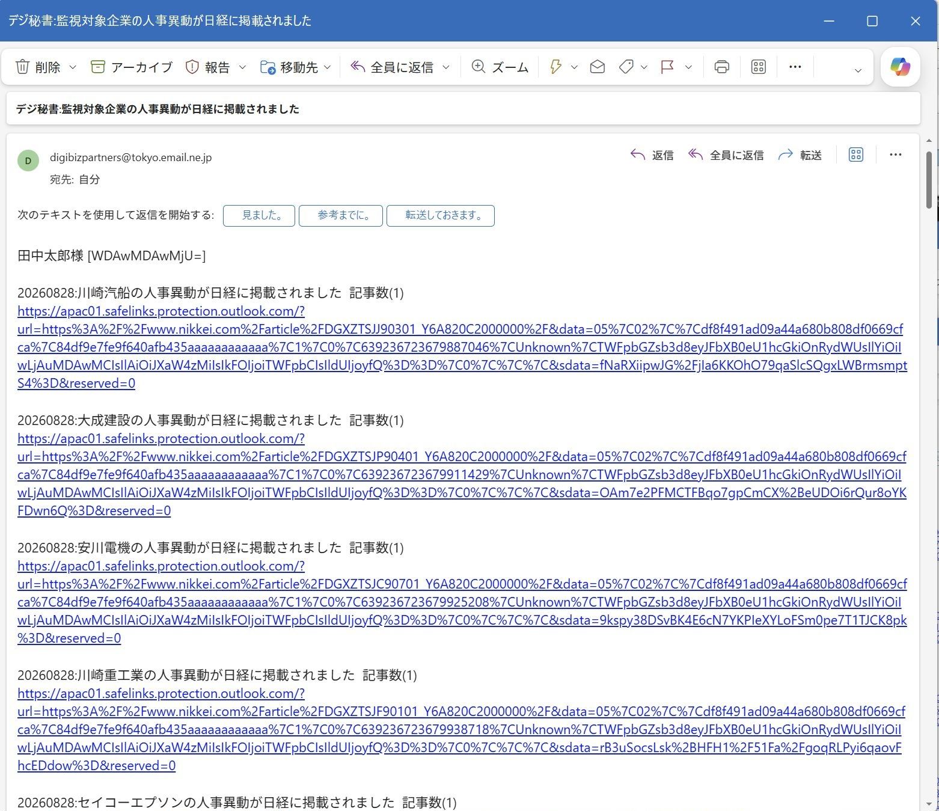Open the categorize dropdown arrow
The image size is (939, 811).
(x=644, y=67)
